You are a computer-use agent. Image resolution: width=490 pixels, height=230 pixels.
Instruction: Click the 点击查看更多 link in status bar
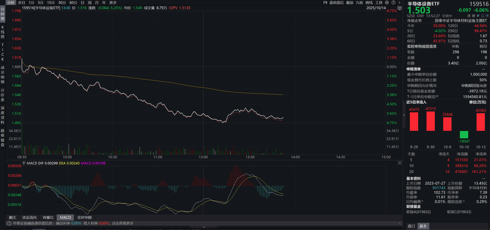[x=122, y=223]
